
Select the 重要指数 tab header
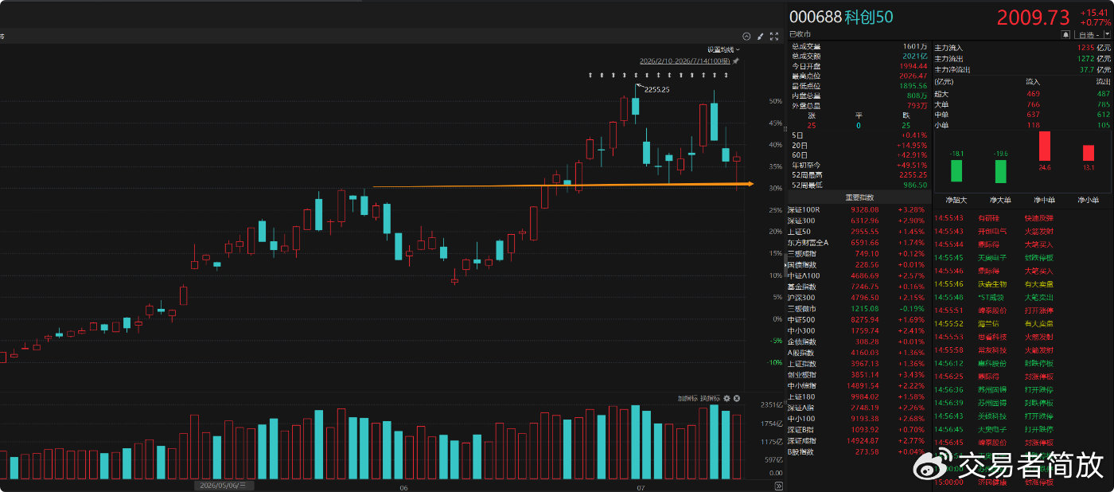tap(859, 197)
